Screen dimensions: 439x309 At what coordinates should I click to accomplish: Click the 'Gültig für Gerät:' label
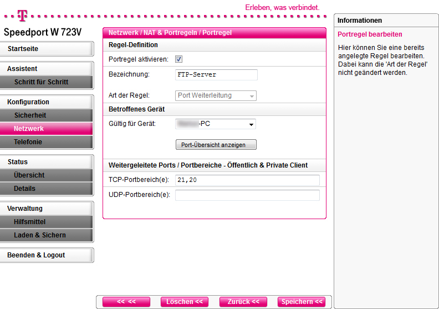click(x=132, y=124)
